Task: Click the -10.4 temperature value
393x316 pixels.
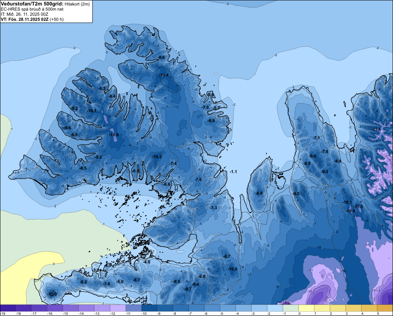Action: pos(163,75)
